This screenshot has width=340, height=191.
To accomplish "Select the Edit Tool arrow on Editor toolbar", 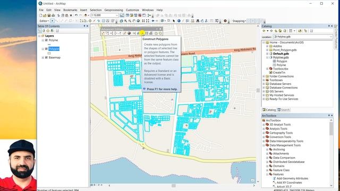I will [52, 21].
